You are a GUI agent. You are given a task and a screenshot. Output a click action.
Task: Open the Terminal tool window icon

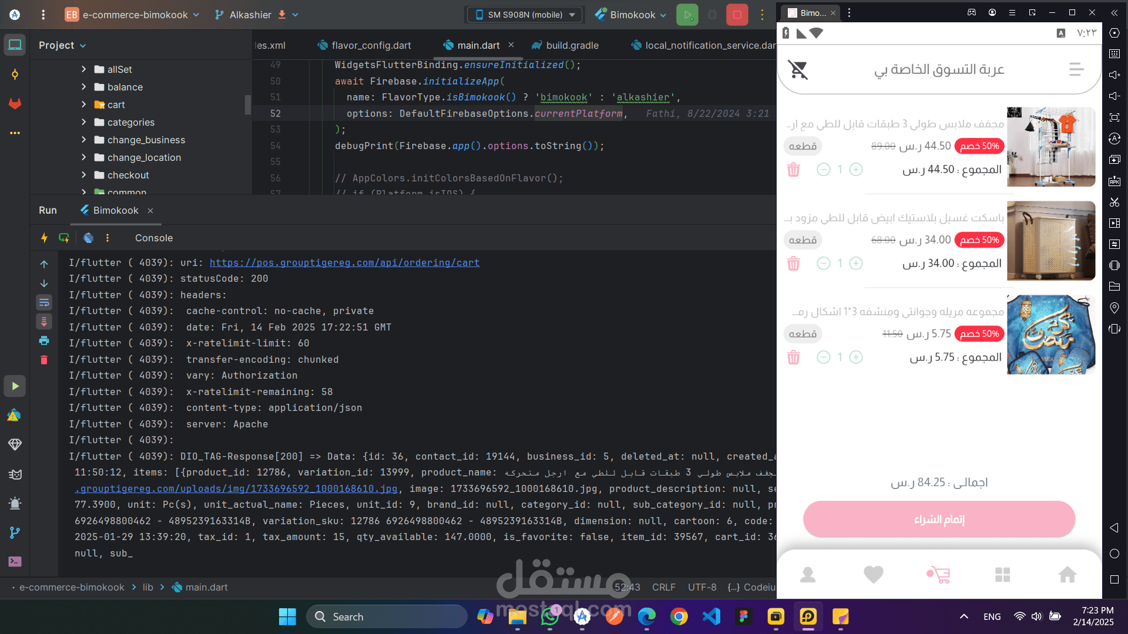(15, 562)
